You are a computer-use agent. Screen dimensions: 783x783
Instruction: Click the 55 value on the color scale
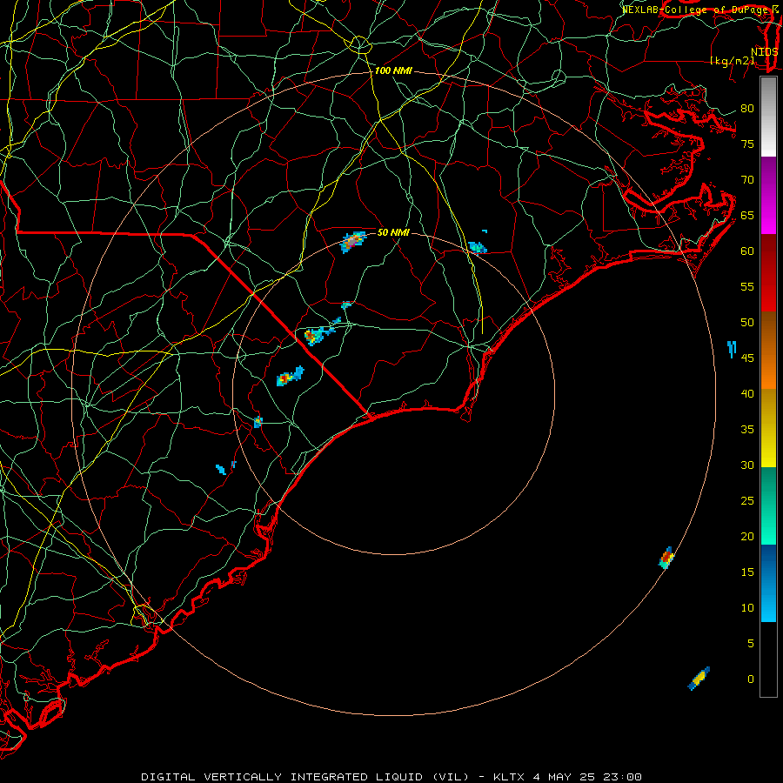747,286
